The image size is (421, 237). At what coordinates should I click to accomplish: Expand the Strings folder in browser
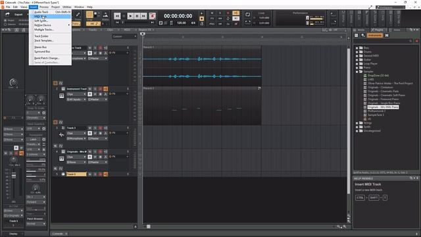pyautogui.click(x=357, y=123)
